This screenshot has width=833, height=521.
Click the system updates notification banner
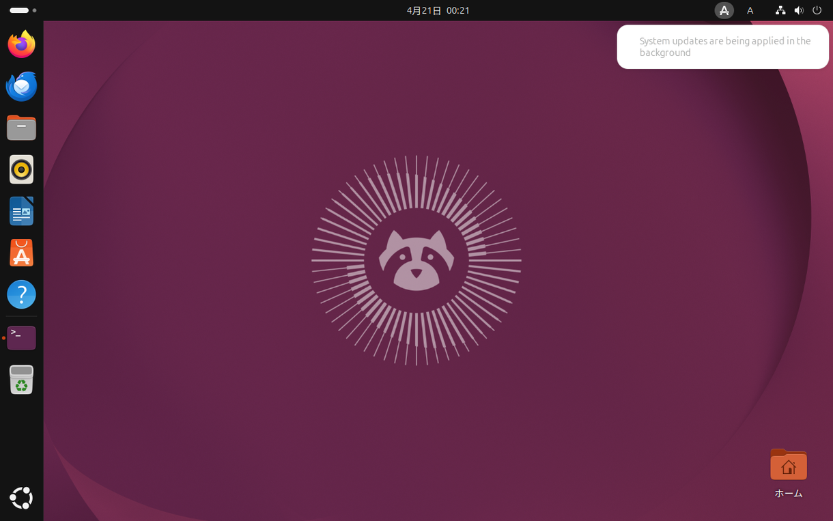tap(722, 46)
